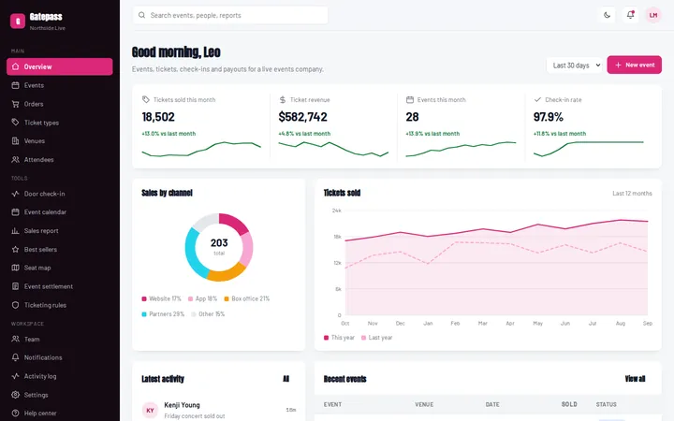This screenshot has height=421, width=674.
Task: Click the Activity log icon
Action: (x=16, y=376)
